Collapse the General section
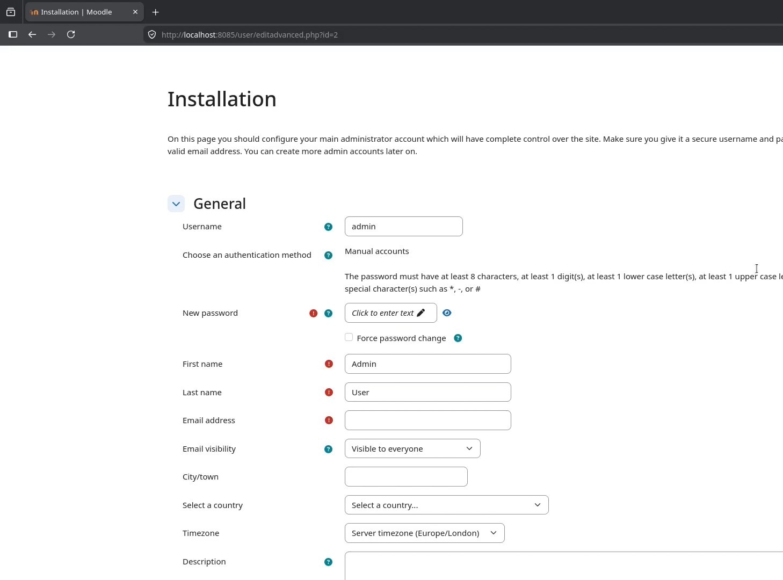Screen dimensions: 783x580 [176, 204]
